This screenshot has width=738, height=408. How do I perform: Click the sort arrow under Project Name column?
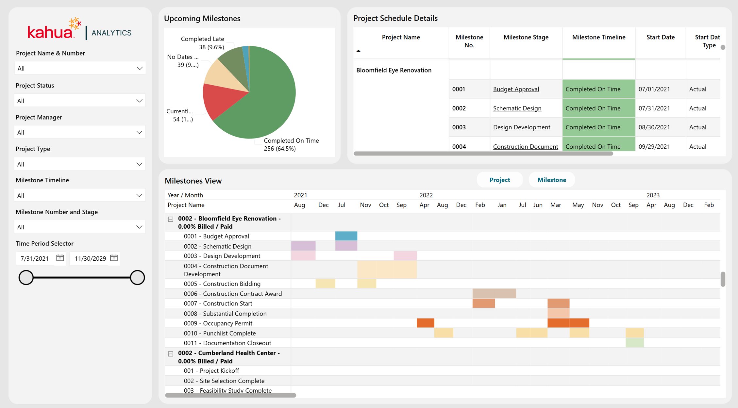[359, 51]
